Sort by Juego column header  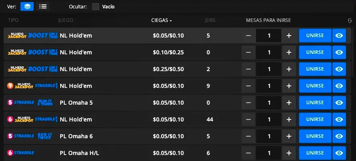click(x=65, y=20)
